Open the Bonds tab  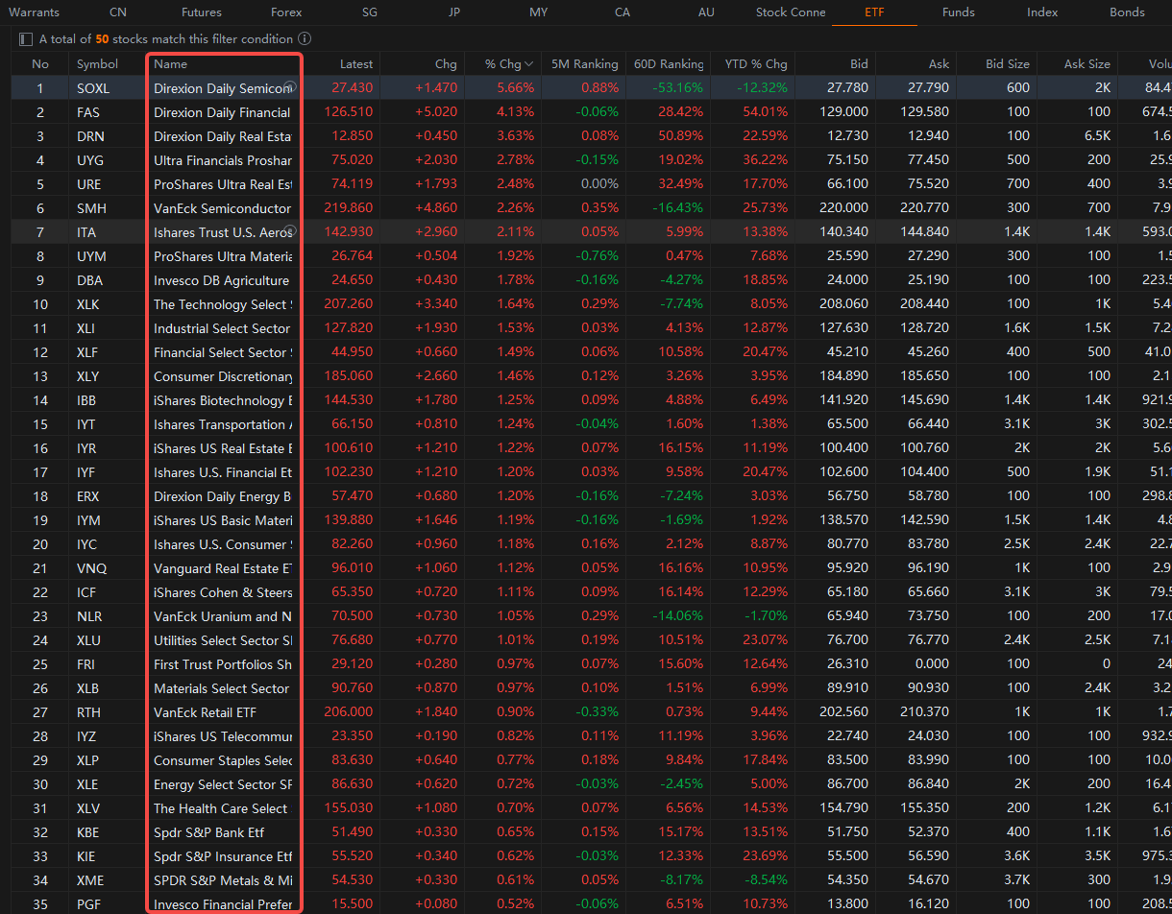(x=1127, y=12)
